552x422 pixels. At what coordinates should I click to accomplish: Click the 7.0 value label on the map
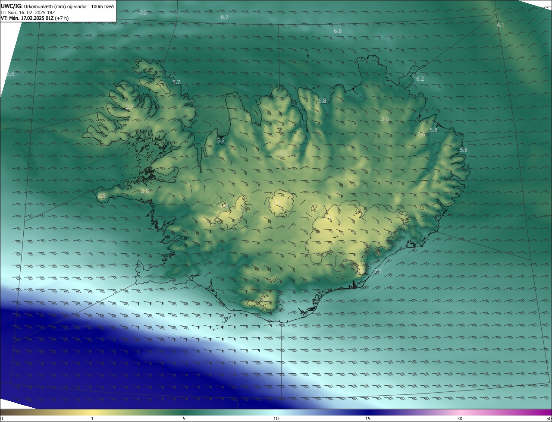143,13
